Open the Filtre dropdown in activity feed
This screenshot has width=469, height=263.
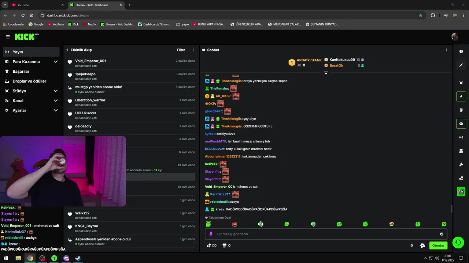(181, 50)
